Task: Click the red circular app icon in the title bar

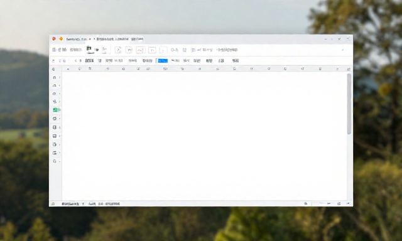Action: (x=54, y=39)
